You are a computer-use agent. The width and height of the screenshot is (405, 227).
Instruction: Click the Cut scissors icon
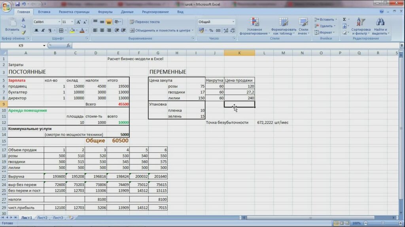click(23, 20)
